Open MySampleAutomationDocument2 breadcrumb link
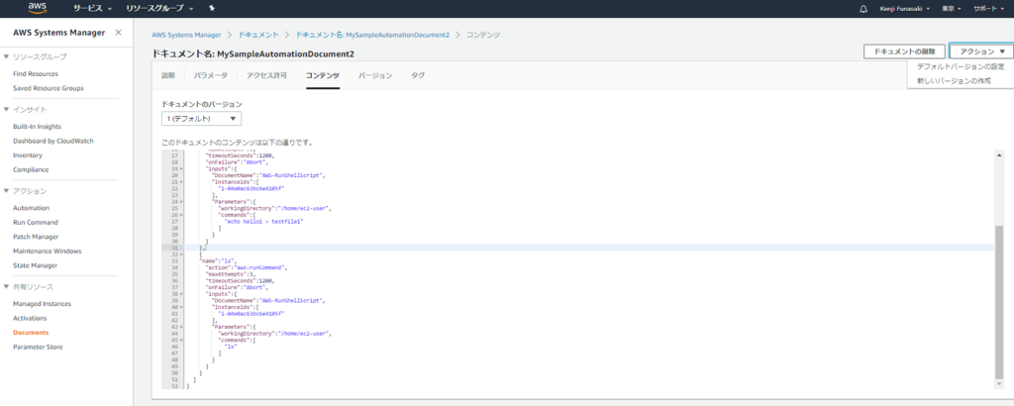Screen dimensions: 1014x406 (372, 35)
